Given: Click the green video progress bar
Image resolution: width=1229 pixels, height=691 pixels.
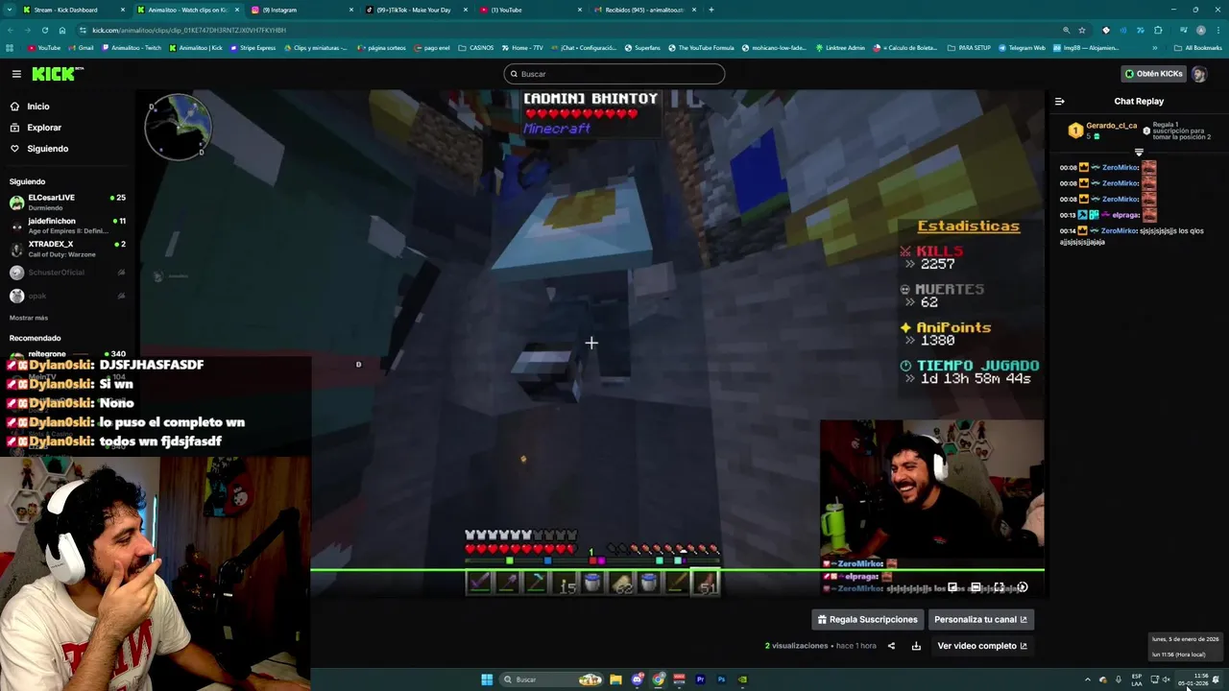Looking at the screenshot, I should tap(677, 570).
